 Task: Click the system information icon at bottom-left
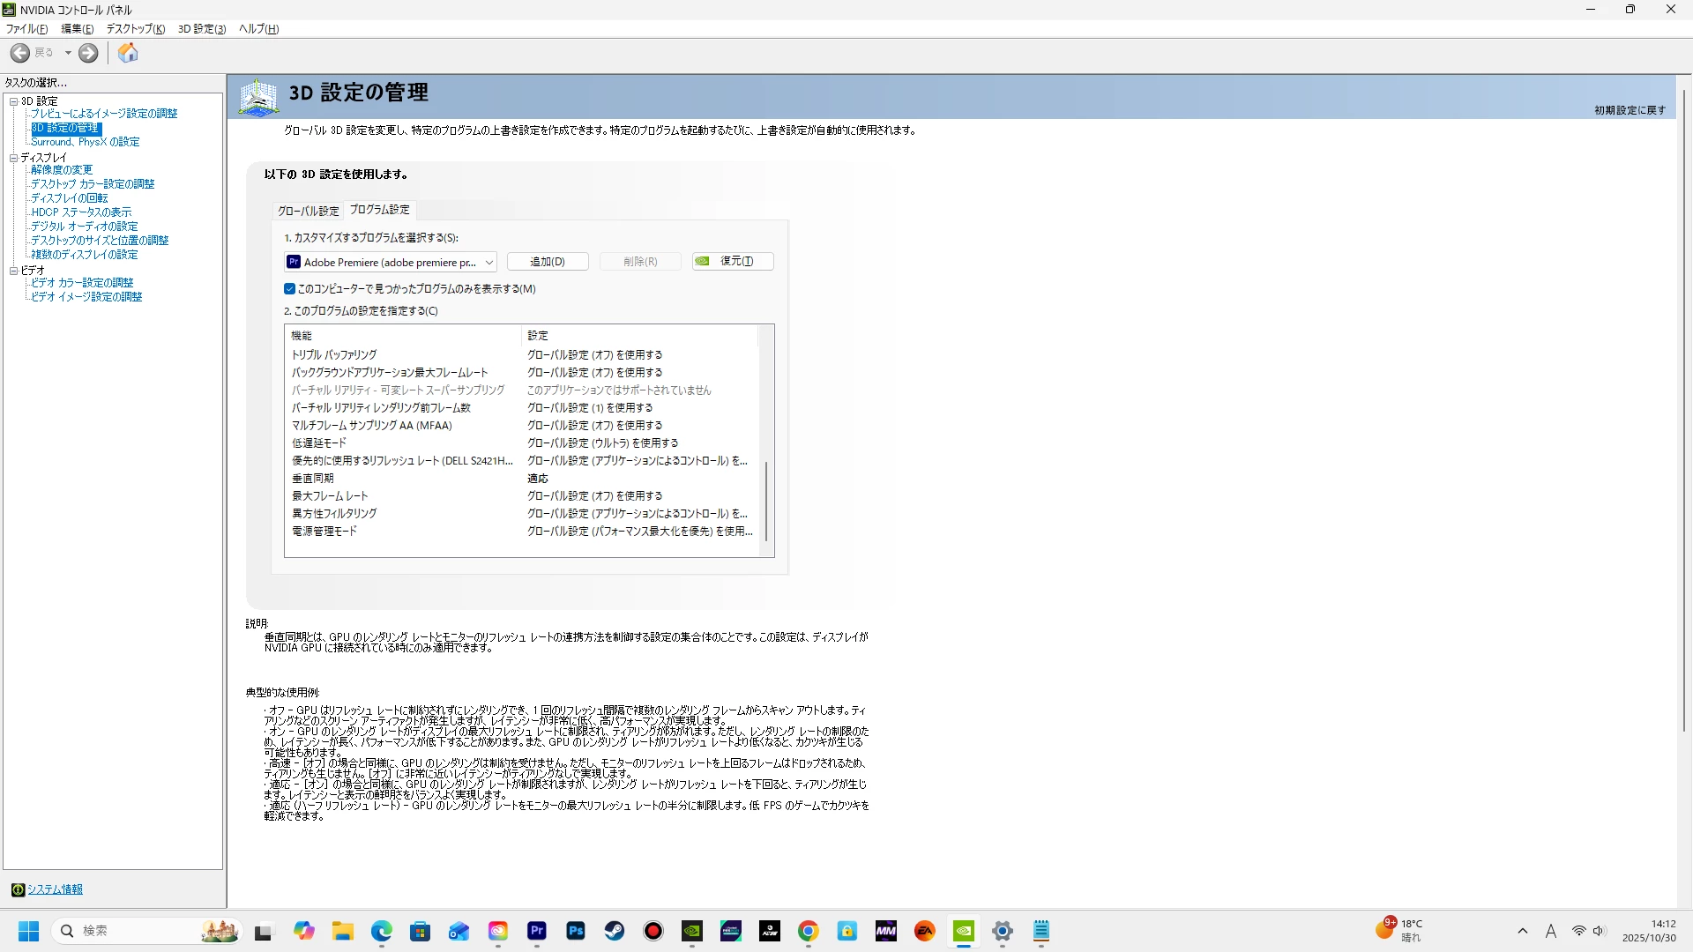[x=18, y=889]
